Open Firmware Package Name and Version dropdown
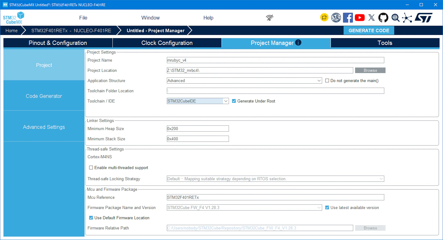Image resolution: width=443 pixels, height=240 pixels. click(244, 207)
